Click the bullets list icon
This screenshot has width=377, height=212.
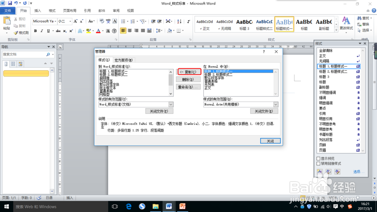click(x=123, y=21)
